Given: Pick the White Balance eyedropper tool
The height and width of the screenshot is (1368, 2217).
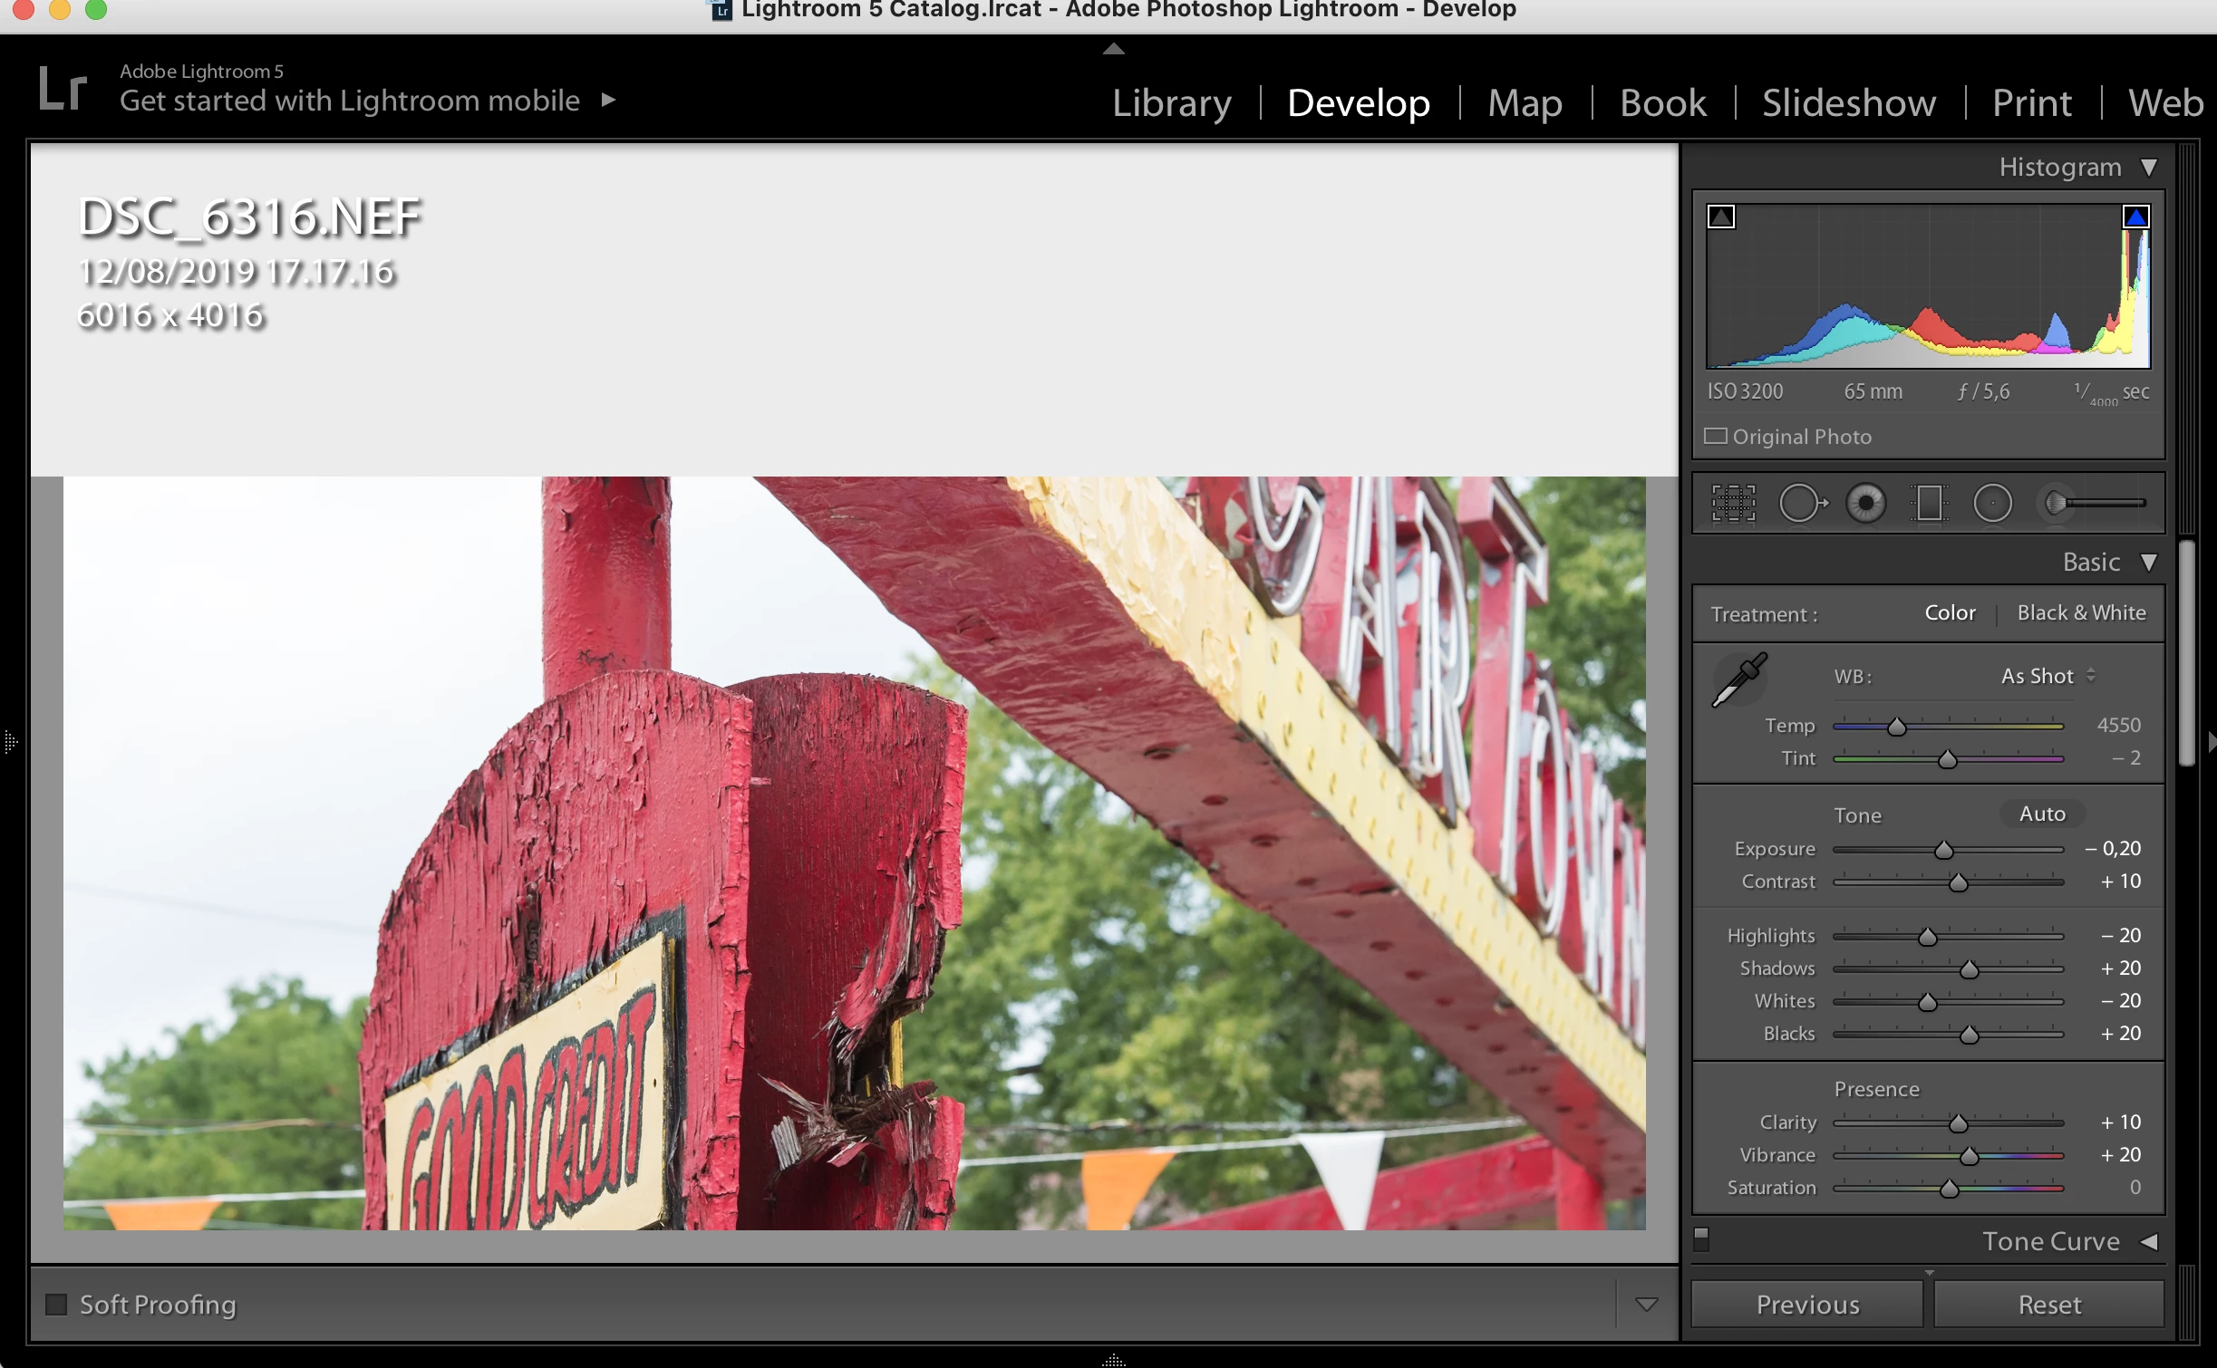Looking at the screenshot, I should [x=1739, y=679].
